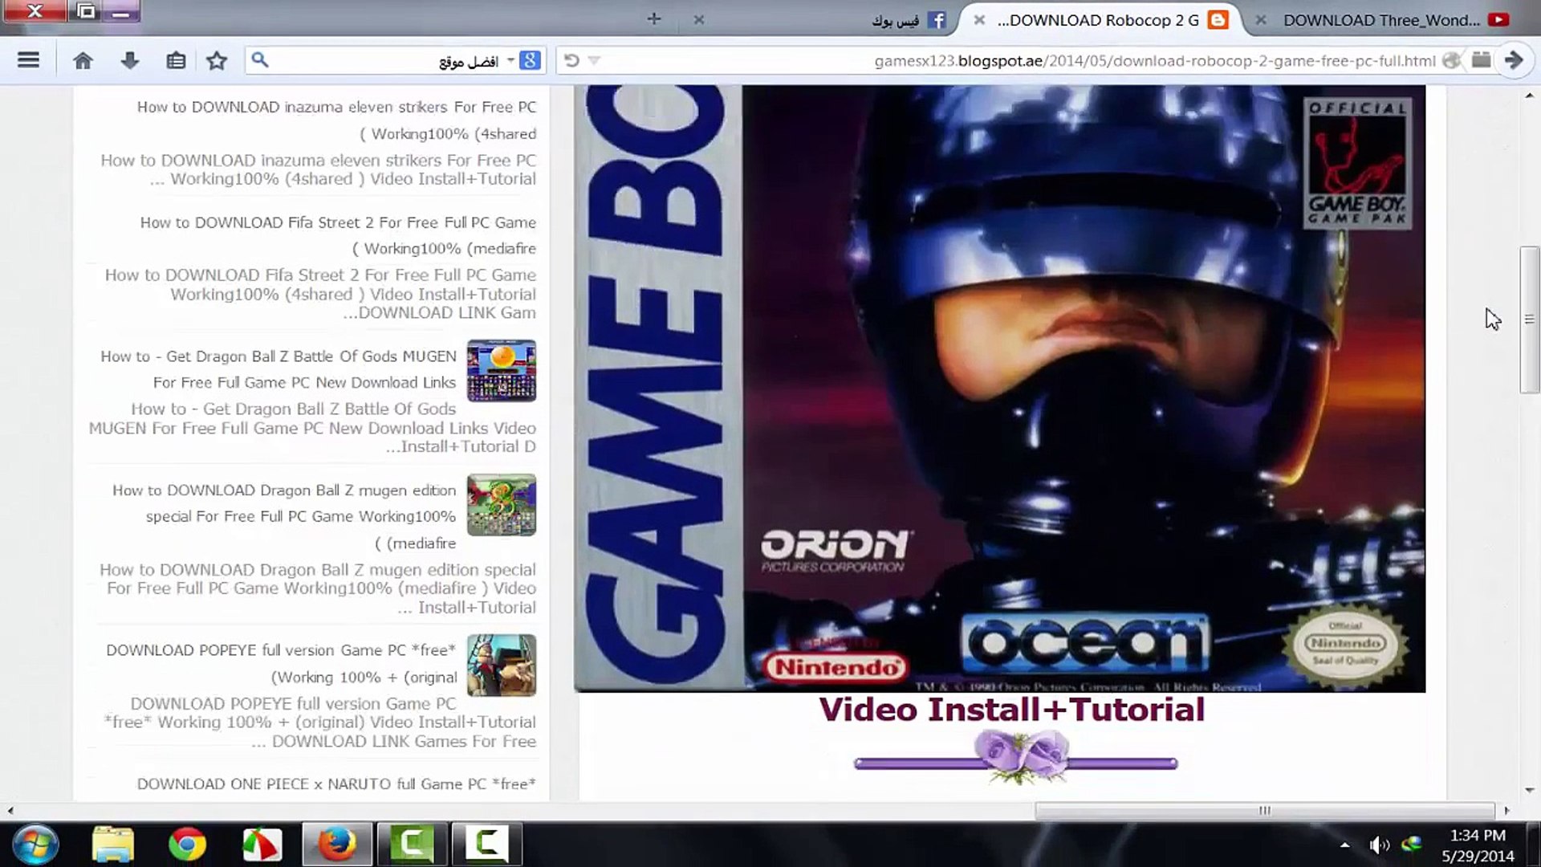
Task: Click the volume speaker tray icon
Action: click(1379, 845)
